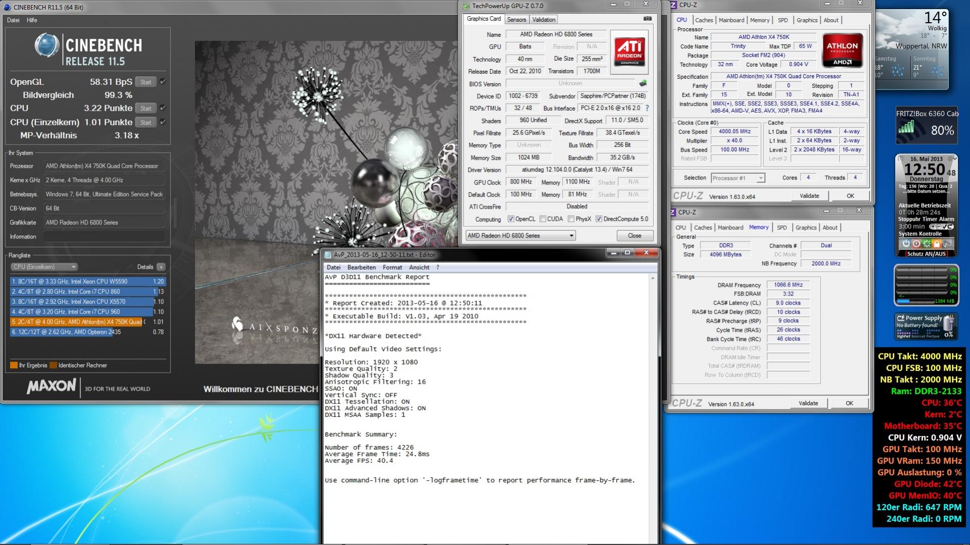Click the MAXON logo in Cinebench
This screenshot has height=545, width=970.
coord(51,387)
